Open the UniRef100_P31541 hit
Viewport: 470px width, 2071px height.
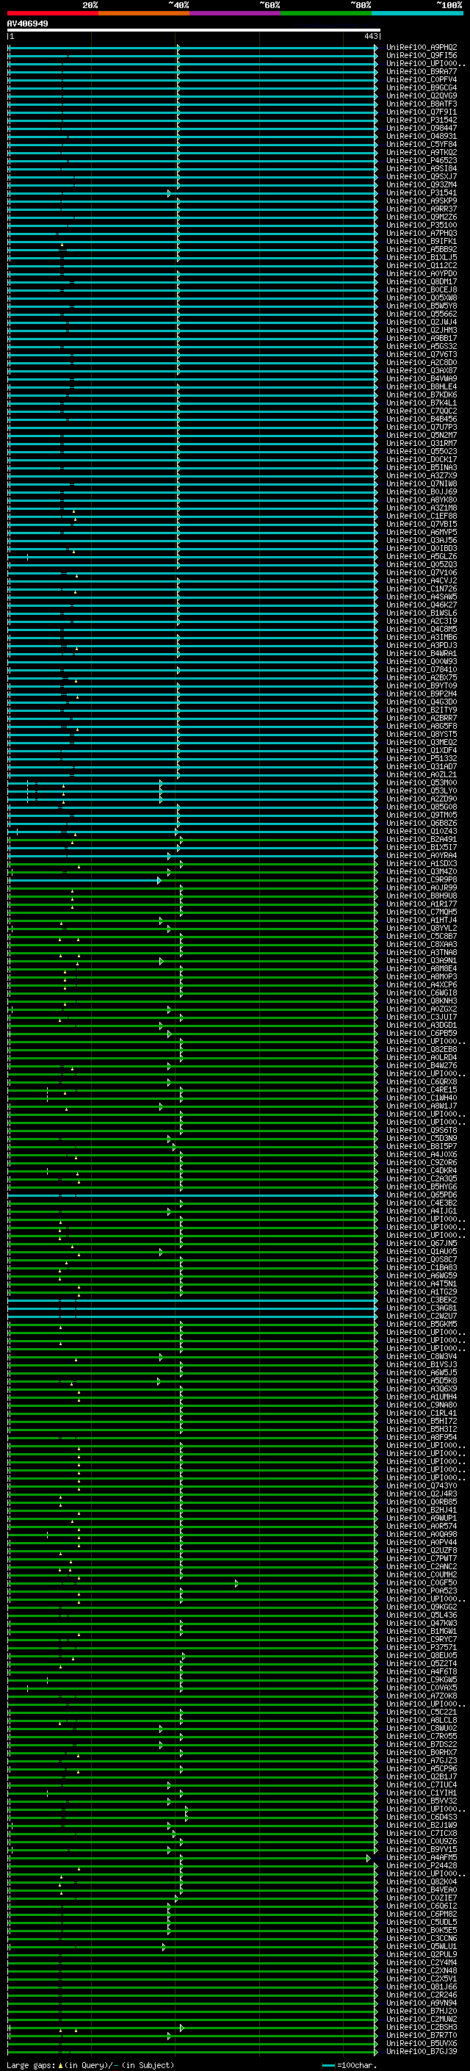(x=422, y=193)
